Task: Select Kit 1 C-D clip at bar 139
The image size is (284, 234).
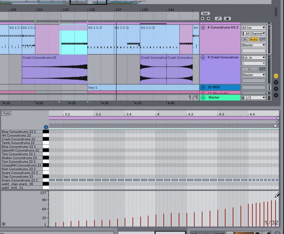Action: (160, 40)
